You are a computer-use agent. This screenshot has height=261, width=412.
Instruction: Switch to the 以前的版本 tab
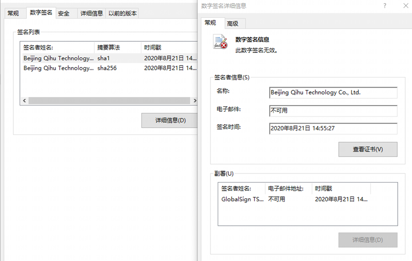(x=122, y=13)
